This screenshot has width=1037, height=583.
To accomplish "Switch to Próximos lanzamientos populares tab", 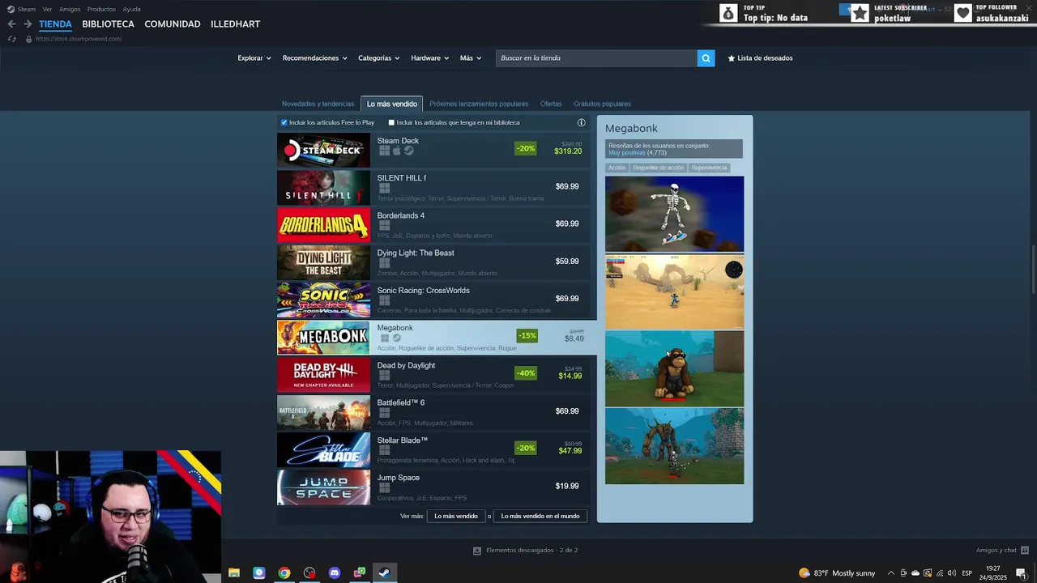I will [479, 104].
